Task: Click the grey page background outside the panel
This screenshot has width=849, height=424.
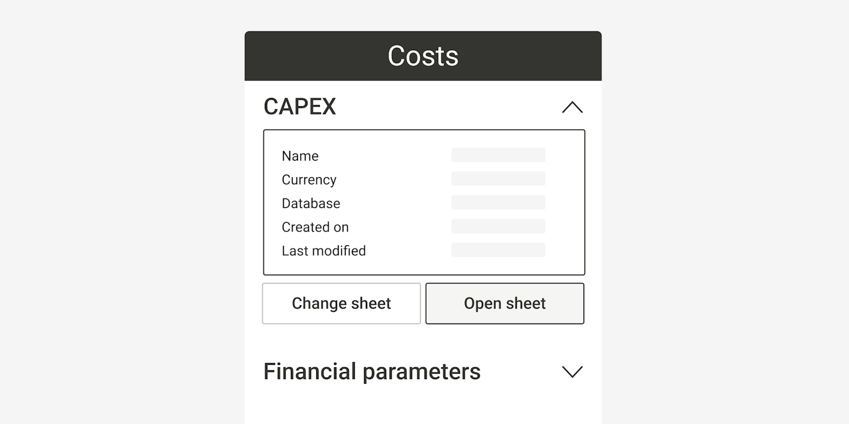Action: click(x=118, y=213)
